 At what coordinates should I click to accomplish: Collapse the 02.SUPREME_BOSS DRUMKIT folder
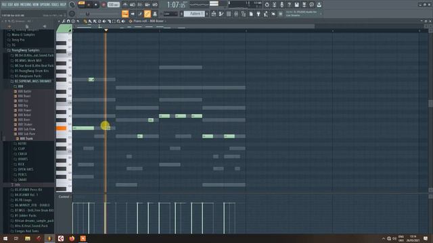pyautogui.click(x=31, y=81)
